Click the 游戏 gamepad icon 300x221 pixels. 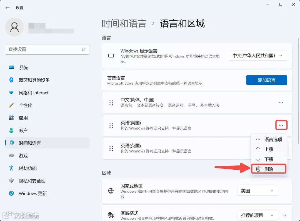pos(11,155)
